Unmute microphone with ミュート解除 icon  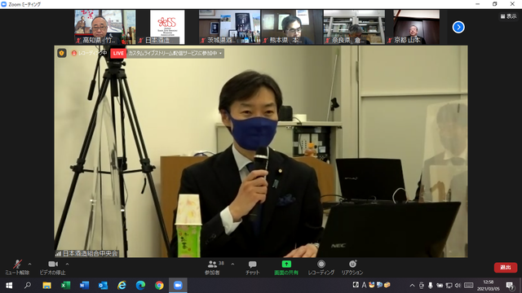[x=17, y=265]
